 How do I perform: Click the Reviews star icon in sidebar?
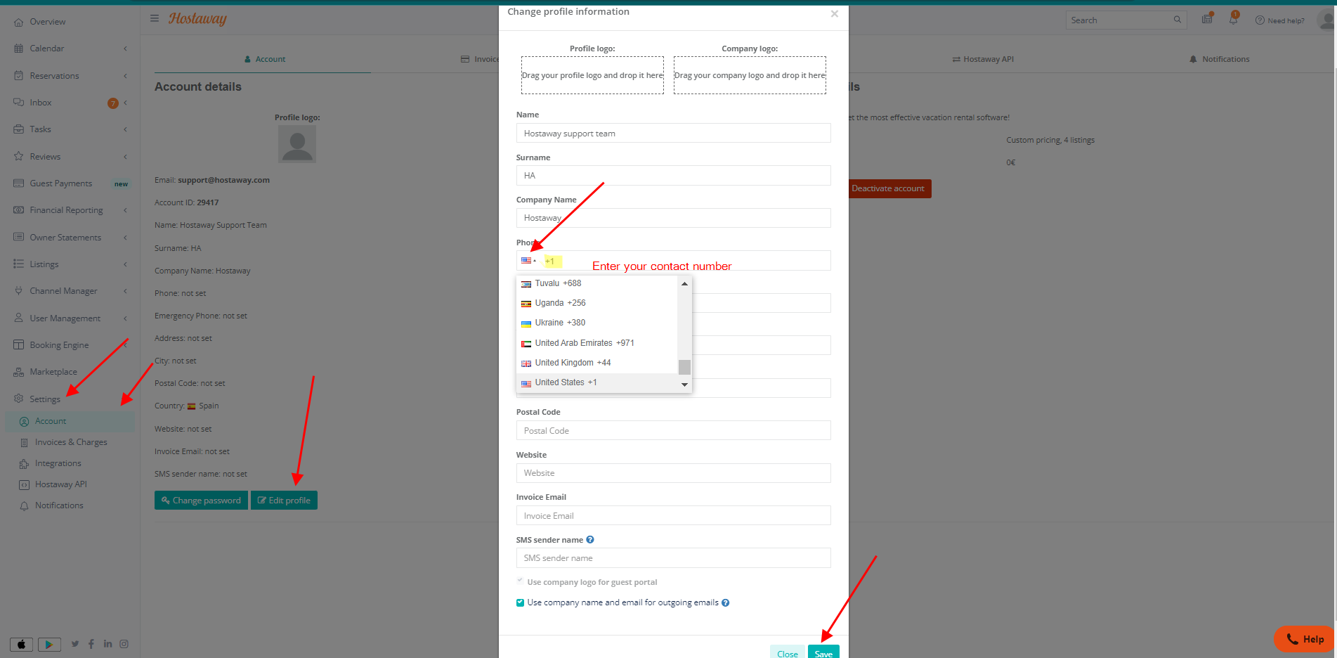click(x=18, y=157)
